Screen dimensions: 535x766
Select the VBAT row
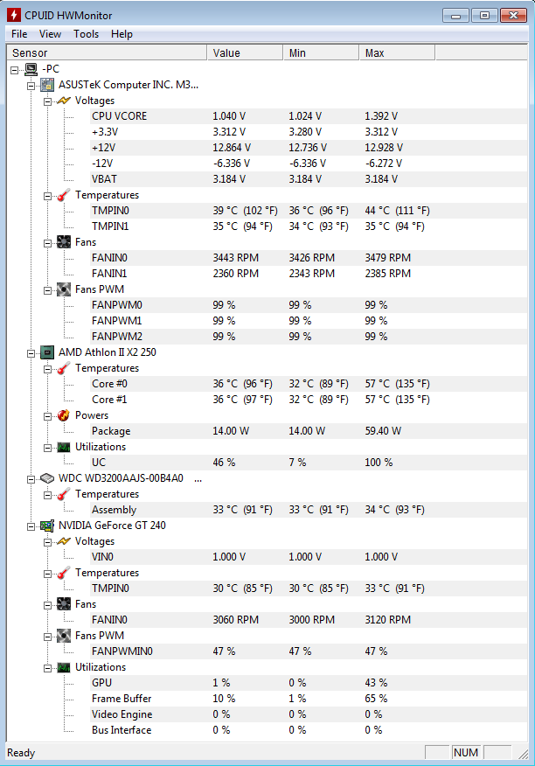point(309,179)
